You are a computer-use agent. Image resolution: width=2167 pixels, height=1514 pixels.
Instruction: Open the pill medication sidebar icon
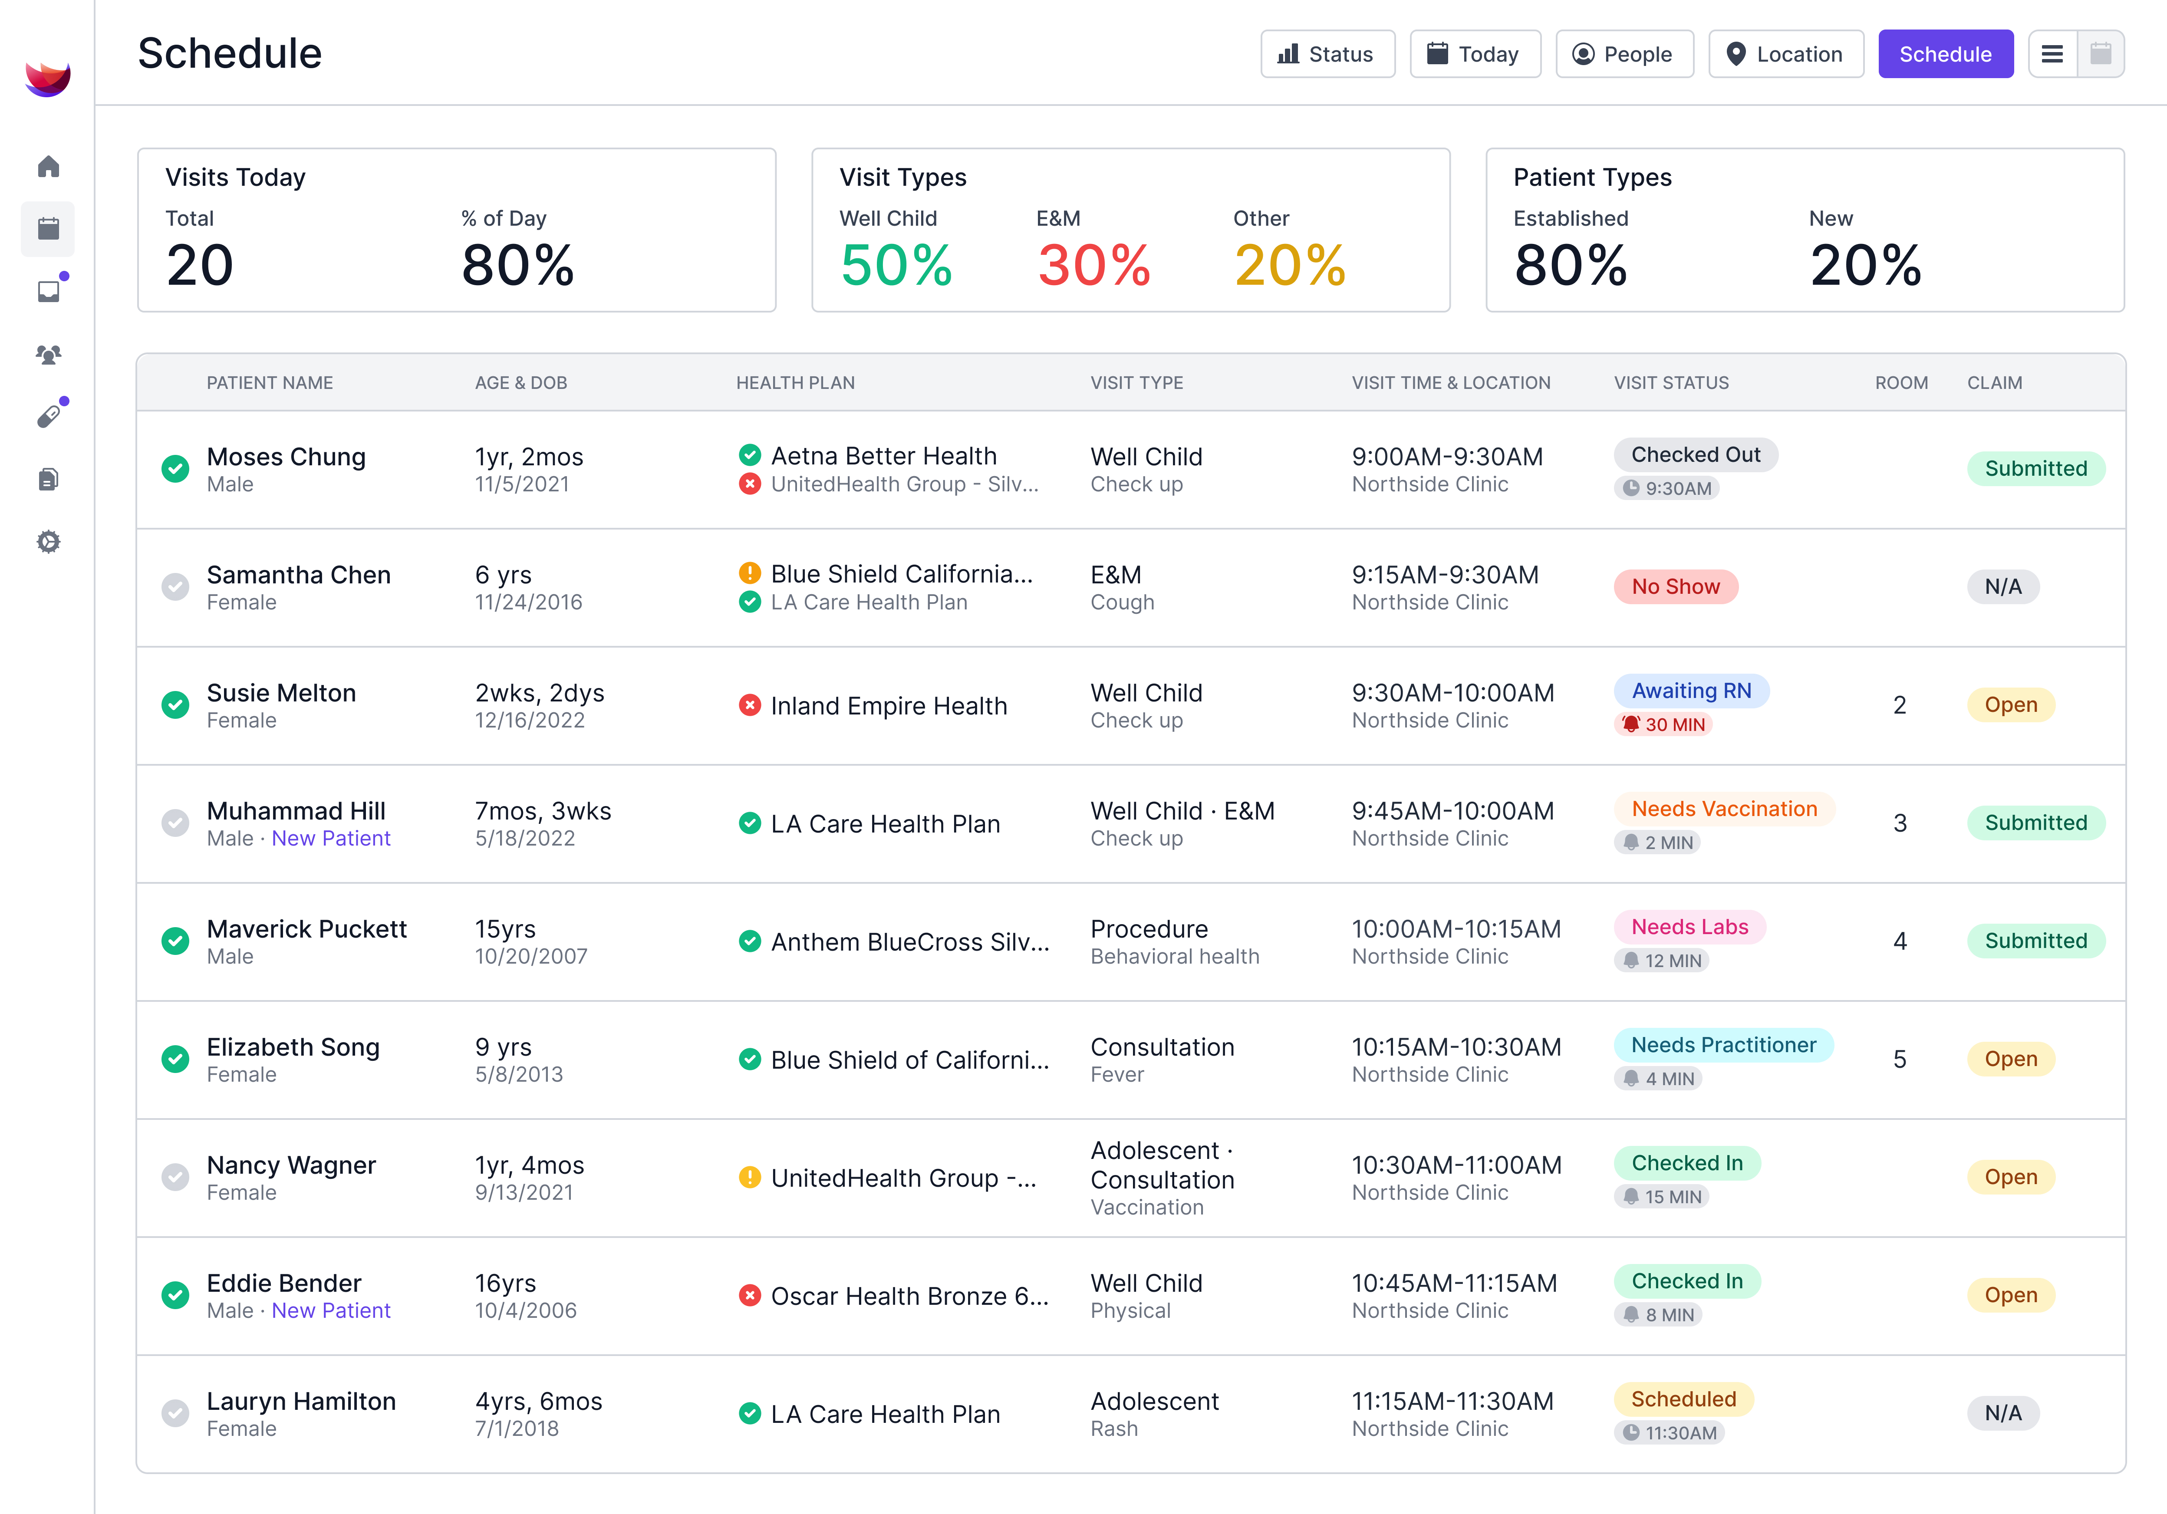48,416
